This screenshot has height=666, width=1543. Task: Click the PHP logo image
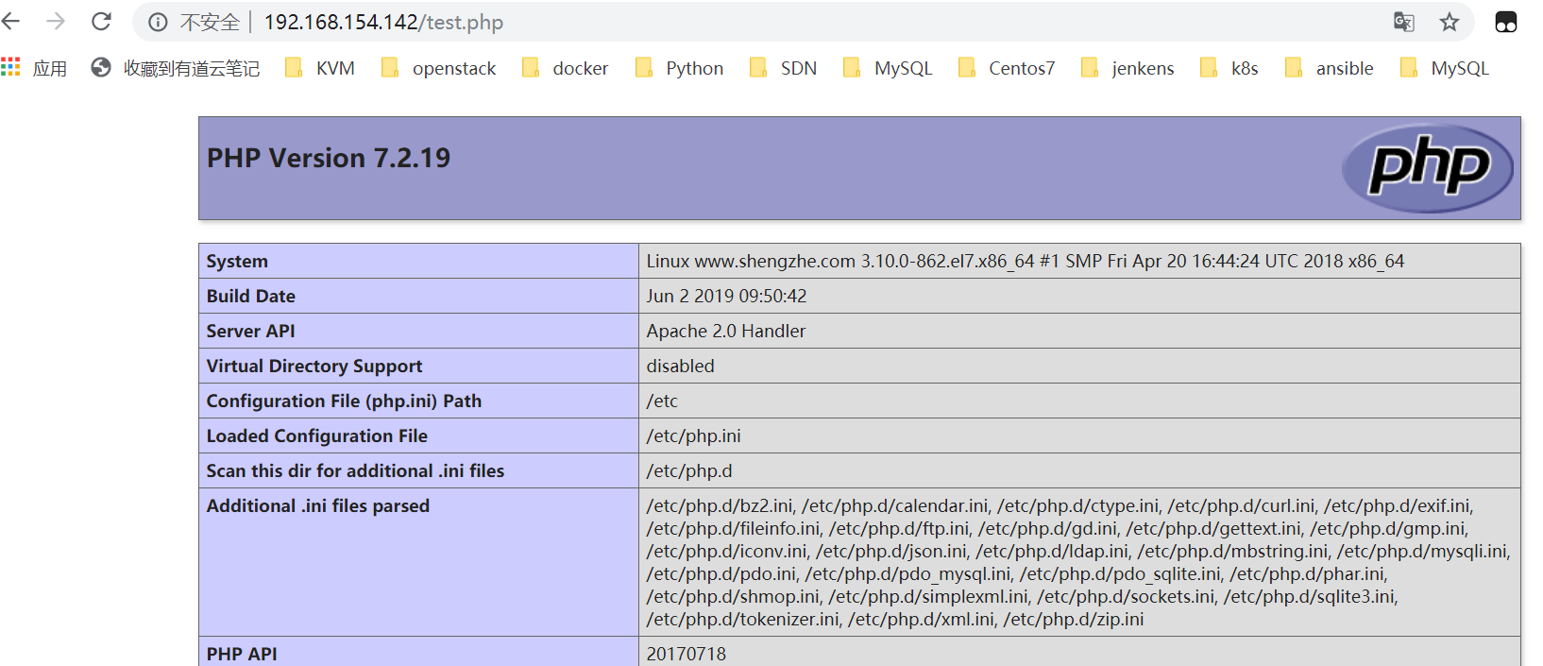pos(1427,168)
